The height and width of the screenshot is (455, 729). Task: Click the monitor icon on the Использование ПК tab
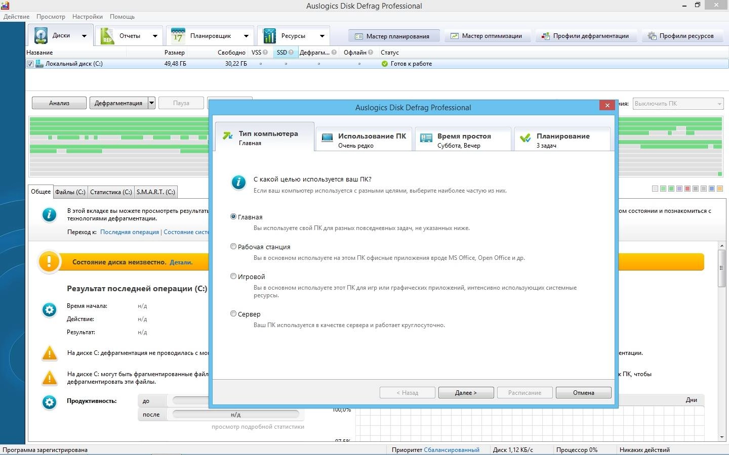click(x=327, y=138)
